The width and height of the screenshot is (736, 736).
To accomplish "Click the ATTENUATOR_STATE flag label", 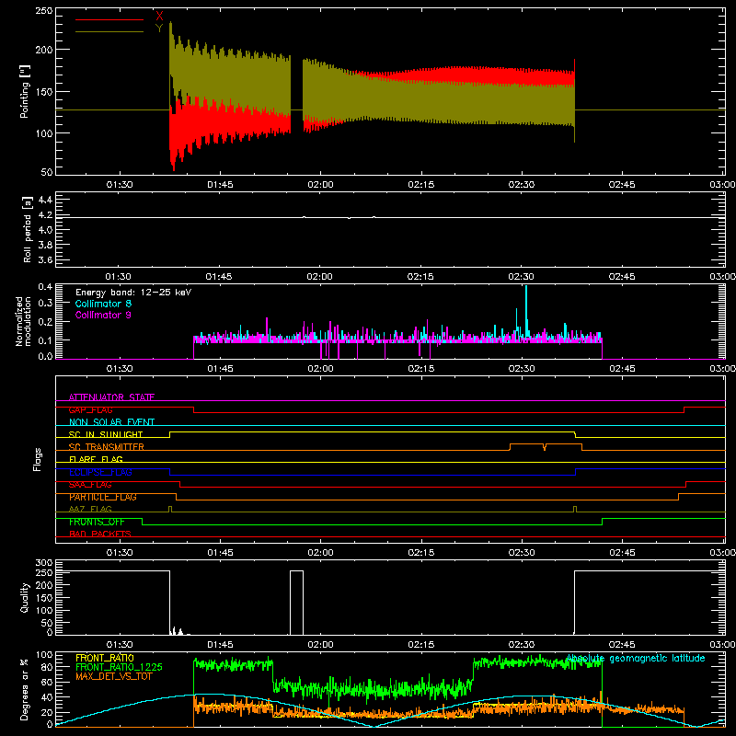I will coord(111,397).
